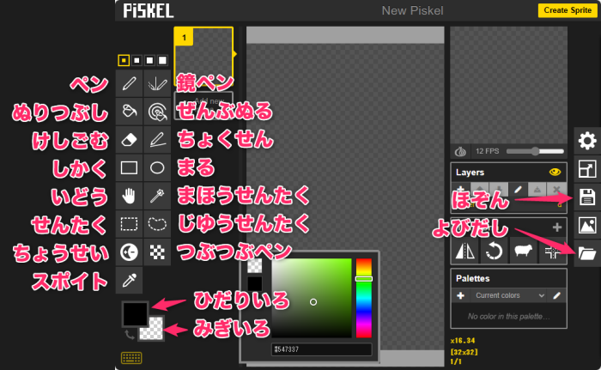Select the smallest pen size option

coord(124,61)
